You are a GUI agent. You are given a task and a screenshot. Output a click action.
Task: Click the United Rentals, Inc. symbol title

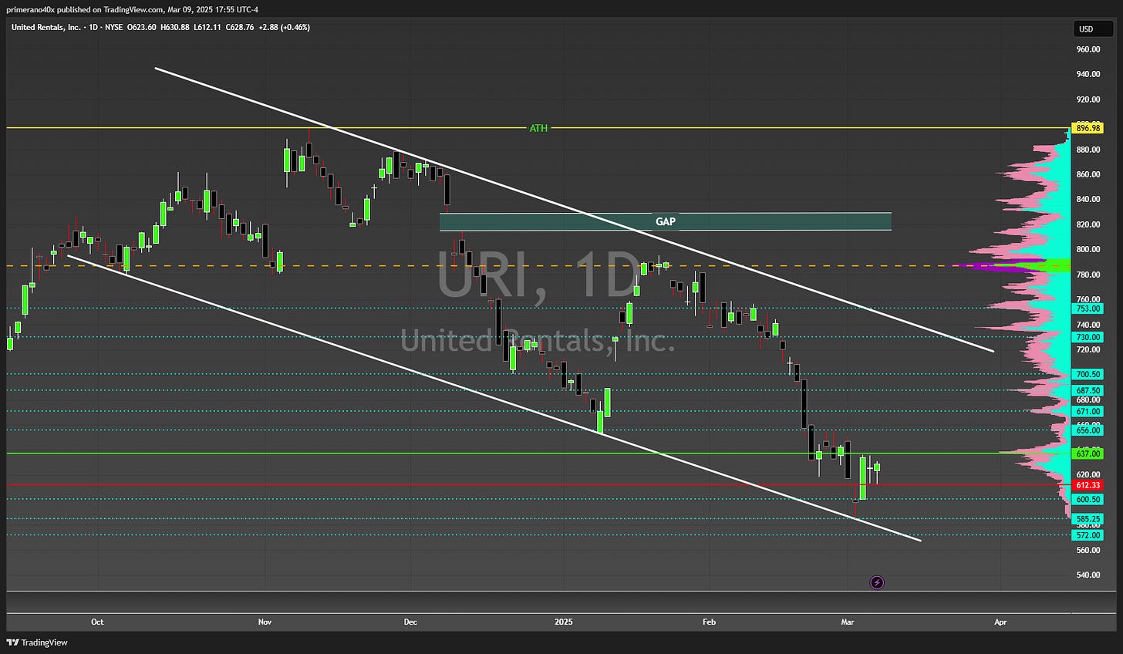point(47,27)
